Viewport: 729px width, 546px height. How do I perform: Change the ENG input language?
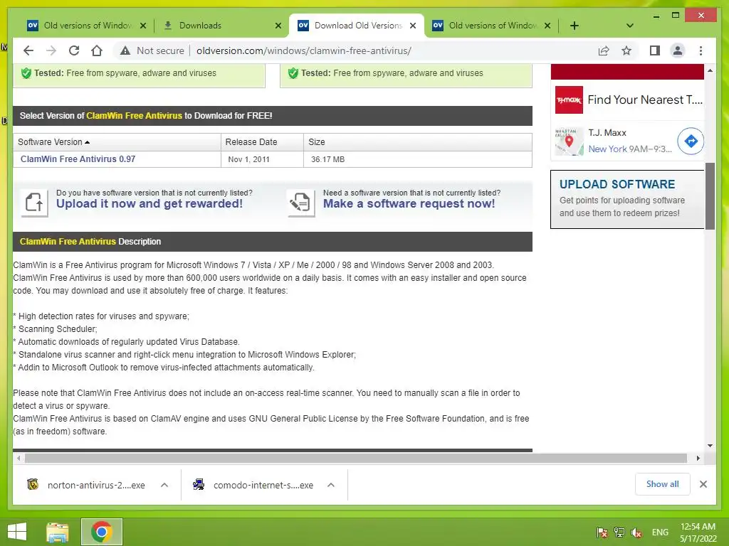point(660,532)
